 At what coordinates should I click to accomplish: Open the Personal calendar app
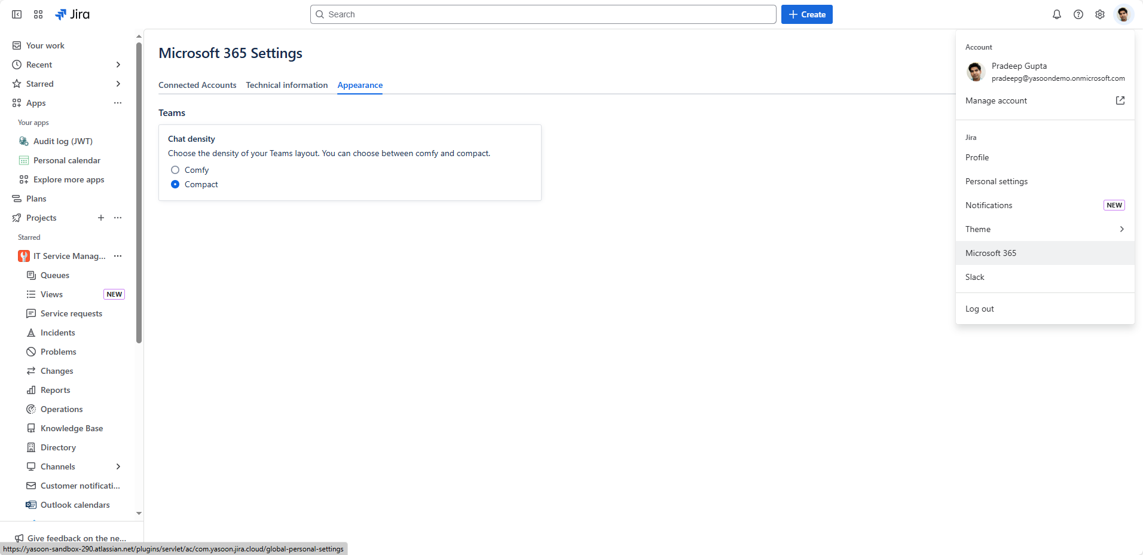click(66, 160)
